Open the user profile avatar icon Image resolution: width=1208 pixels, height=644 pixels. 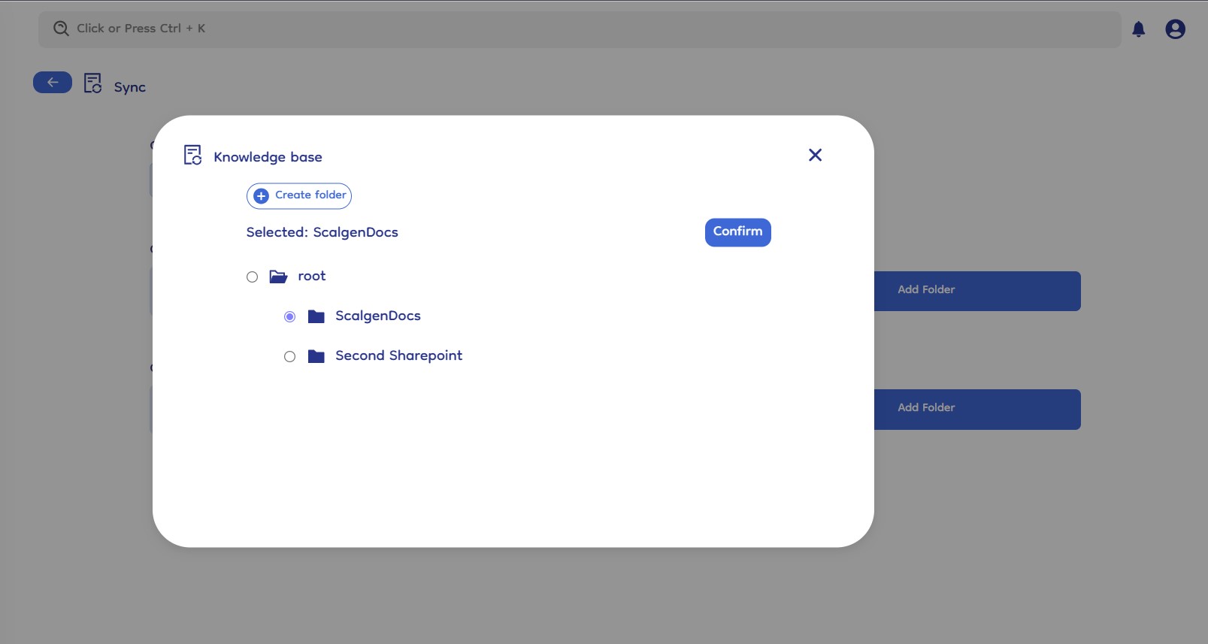1175,29
